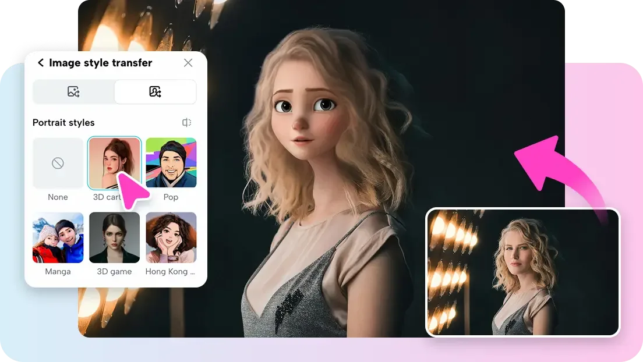Click the stylized cartoon girl's face

(303, 116)
